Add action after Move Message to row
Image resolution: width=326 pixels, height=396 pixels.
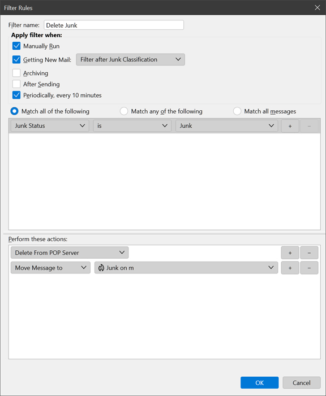[290, 268]
